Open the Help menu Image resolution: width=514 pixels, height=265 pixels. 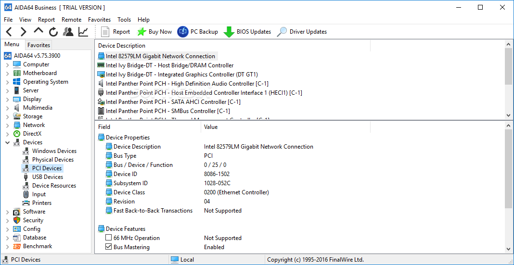point(143,20)
